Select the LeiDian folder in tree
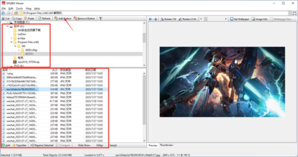 [22, 34]
